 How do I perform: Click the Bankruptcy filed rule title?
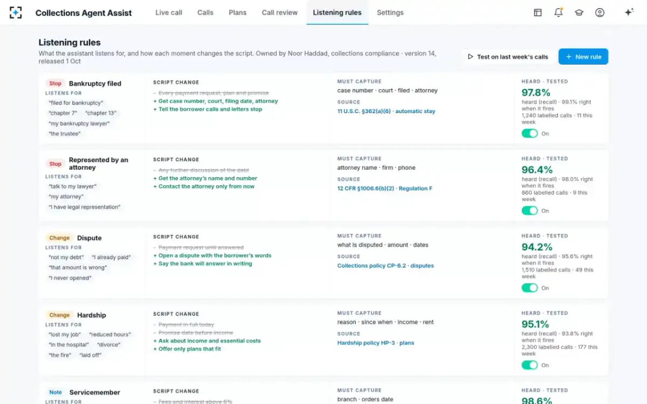[95, 83]
